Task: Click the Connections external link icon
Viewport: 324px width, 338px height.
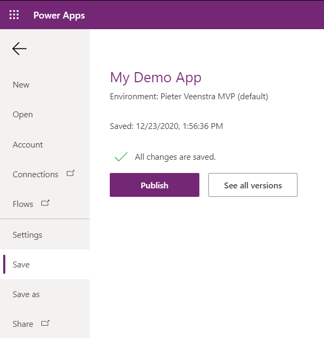Action: click(x=71, y=174)
